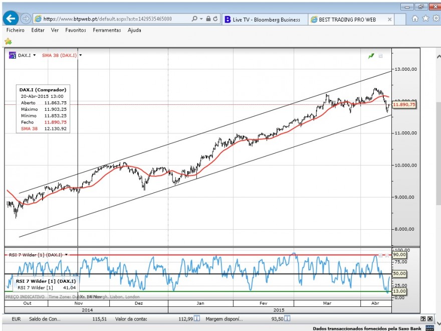Click the page vertical scrollbar thumb

(x=438, y=153)
